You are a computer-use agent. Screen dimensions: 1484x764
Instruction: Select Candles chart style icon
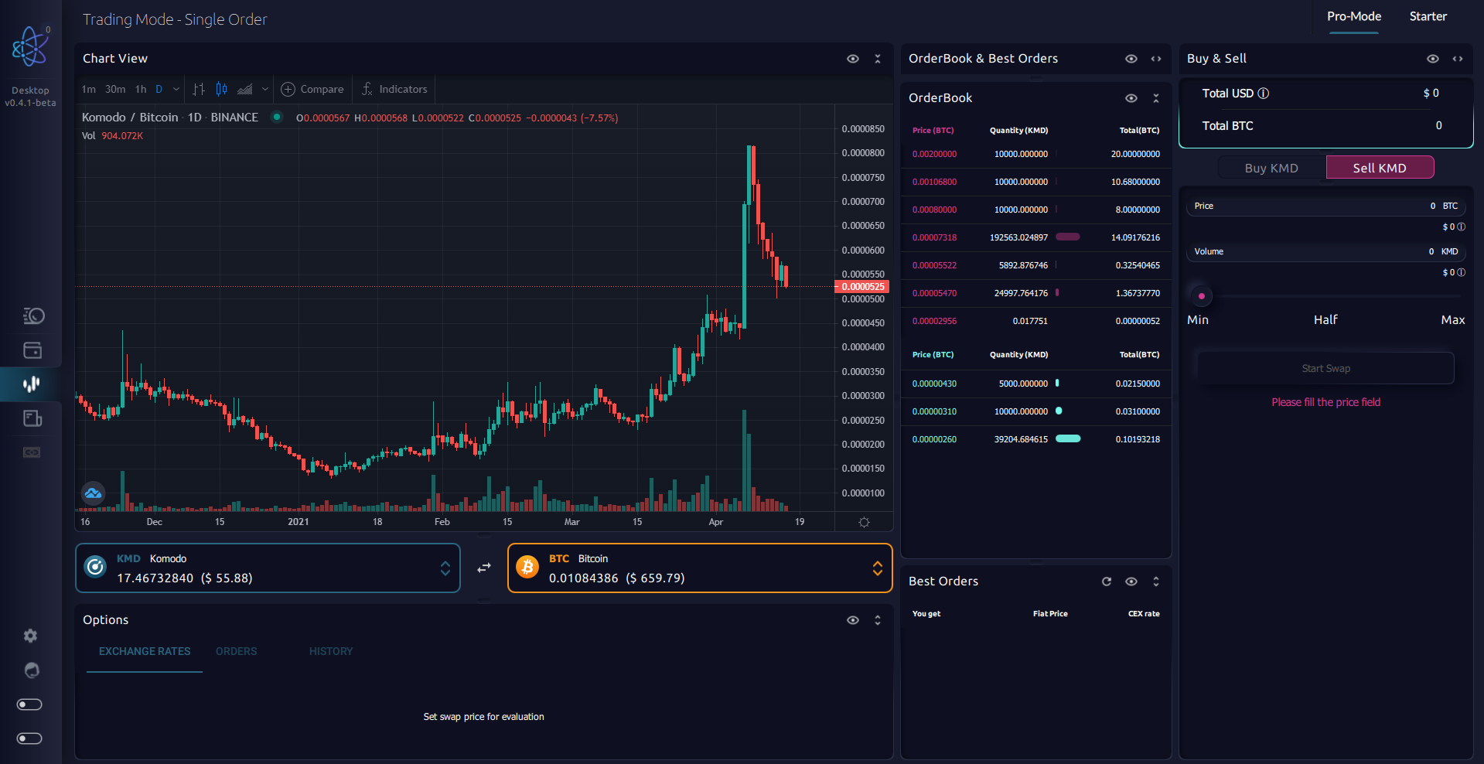tap(222, 89)
